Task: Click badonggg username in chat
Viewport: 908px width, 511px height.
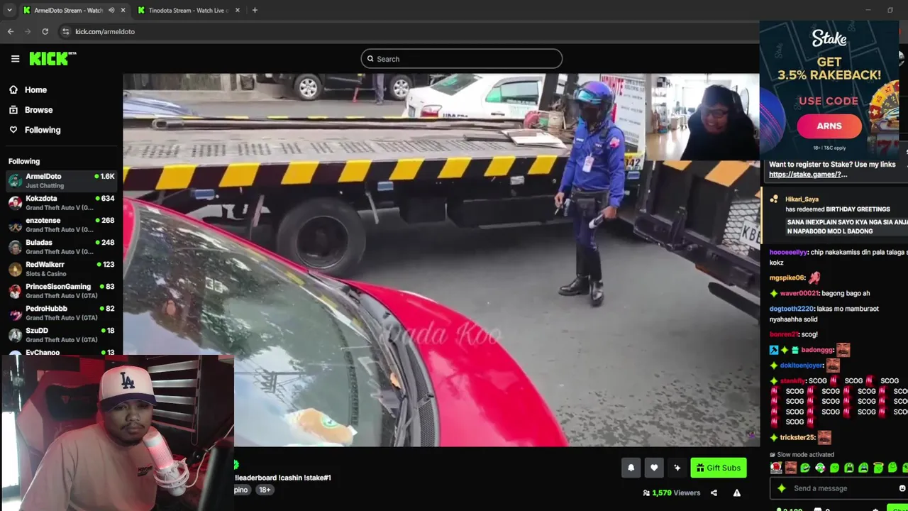Action: point(816,350)
